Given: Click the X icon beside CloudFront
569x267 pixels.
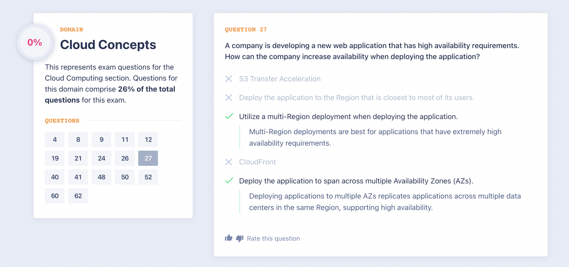Looking at the screenshot, I should point(229,162).
